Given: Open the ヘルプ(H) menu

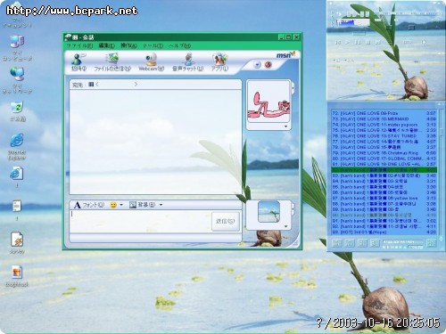Looking at the screenshot, I should (x=180, y=45).
